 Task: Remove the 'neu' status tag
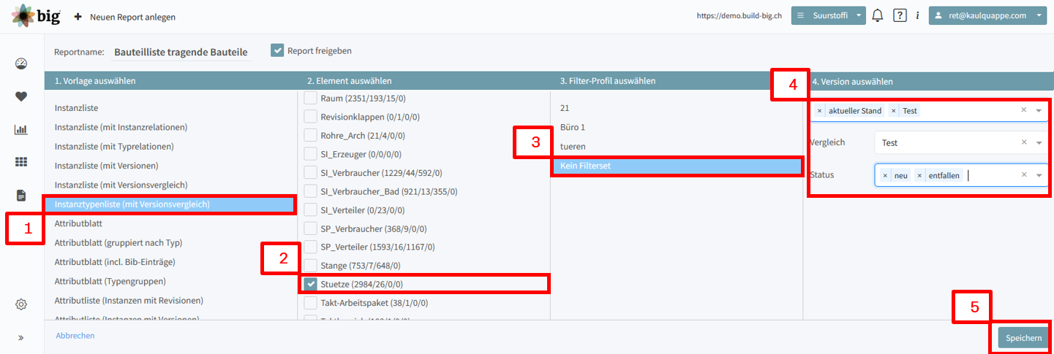pos(885,176)
